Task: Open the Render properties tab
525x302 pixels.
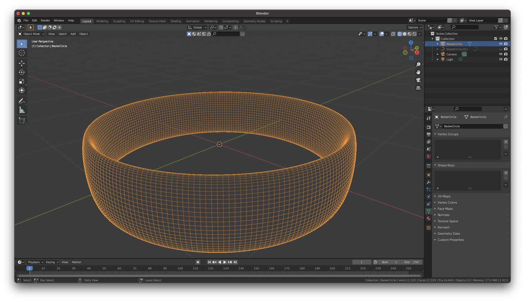Action: 428,127
